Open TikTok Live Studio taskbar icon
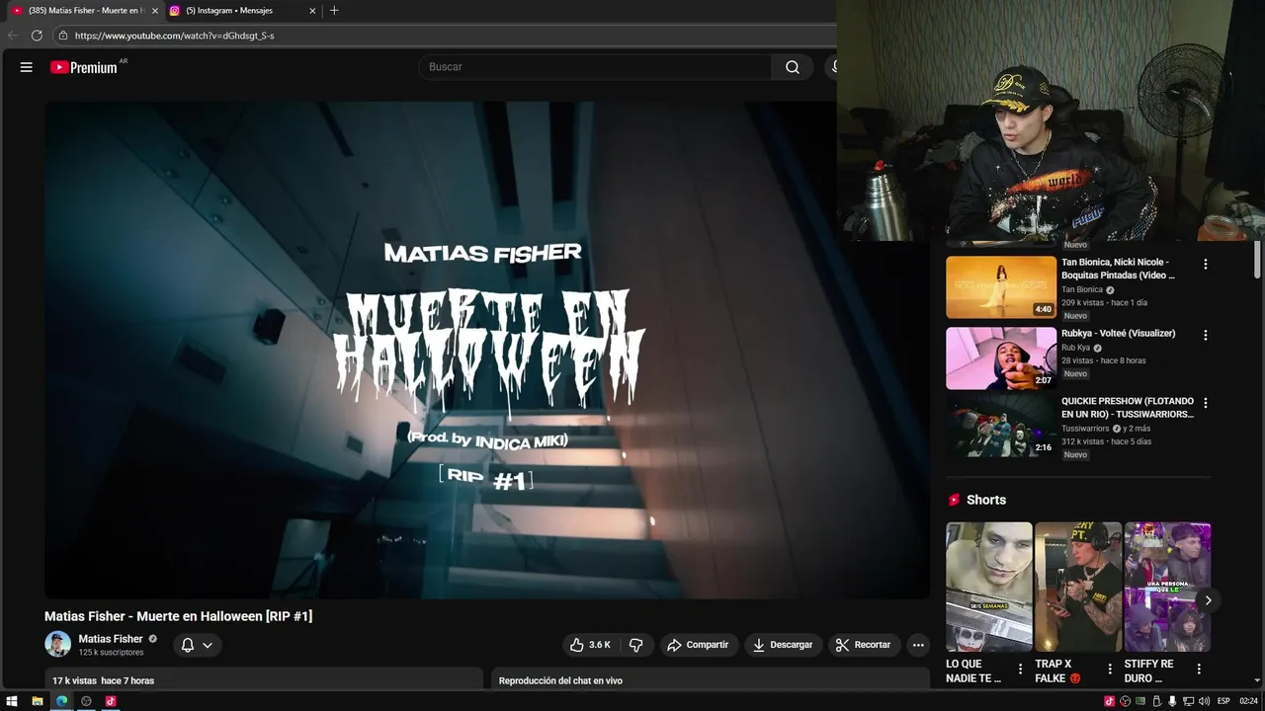 [111, 701]
